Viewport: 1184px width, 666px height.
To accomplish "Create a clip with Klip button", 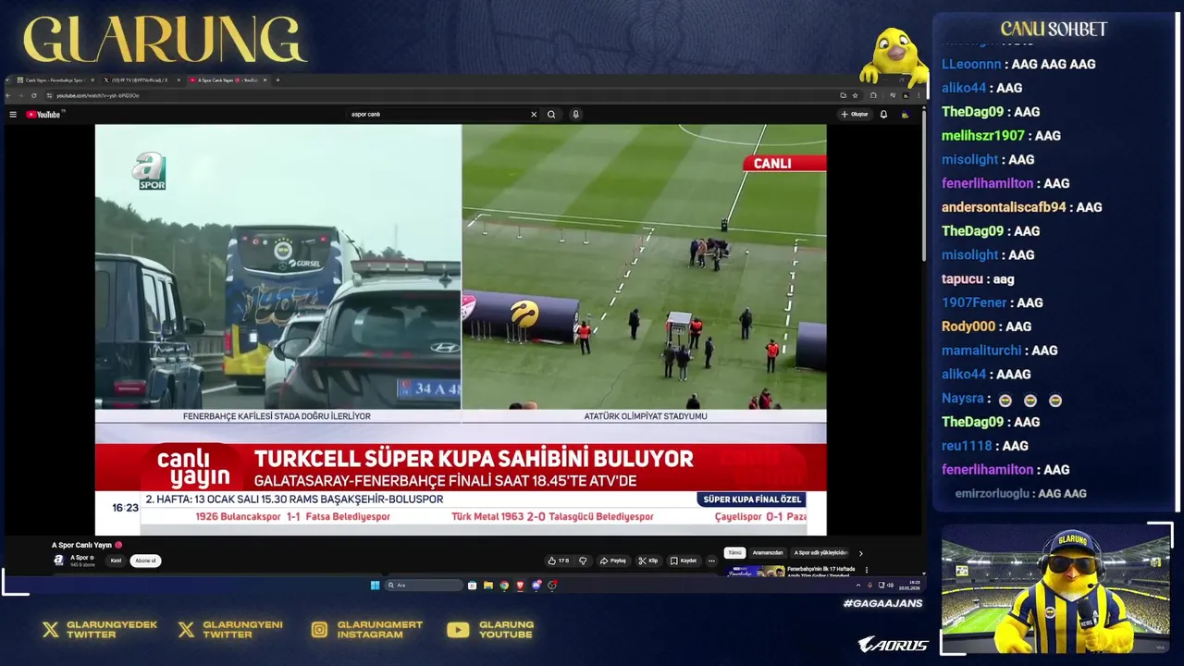I will pyautogui.click(x=648, y=561).
